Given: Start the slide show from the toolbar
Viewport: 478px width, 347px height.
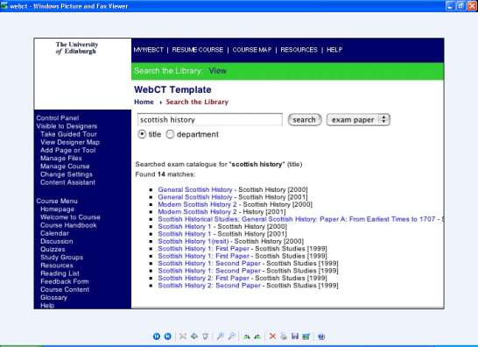Looking at the screenshot, I should 206,336.
